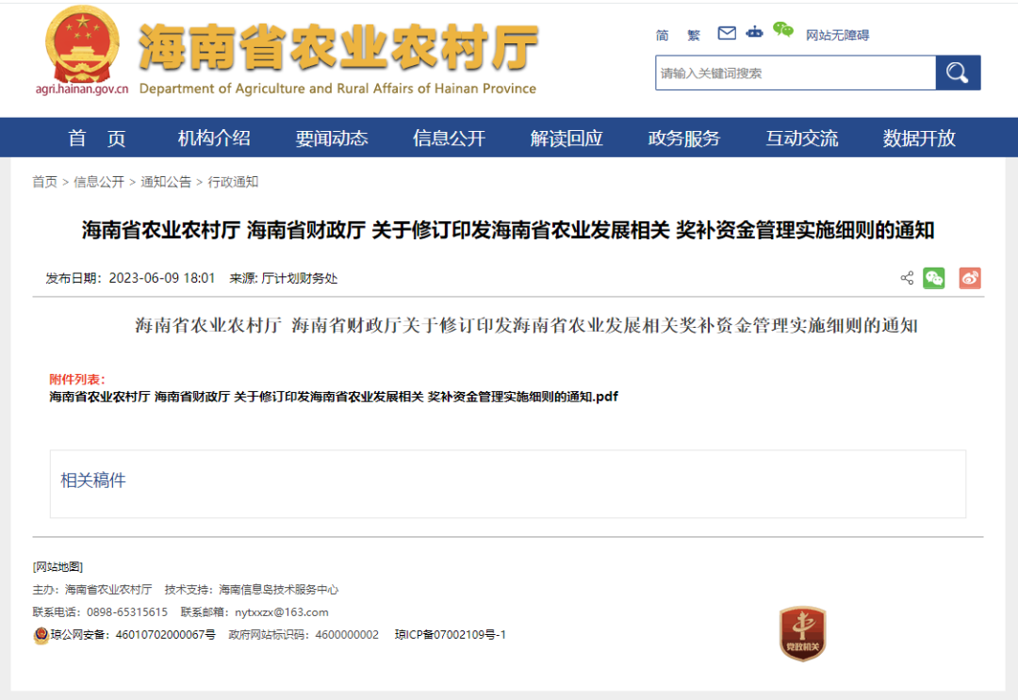Open the 解读回应 menu item
This screenshot has height=700, width=1018.
pos(566,138)
